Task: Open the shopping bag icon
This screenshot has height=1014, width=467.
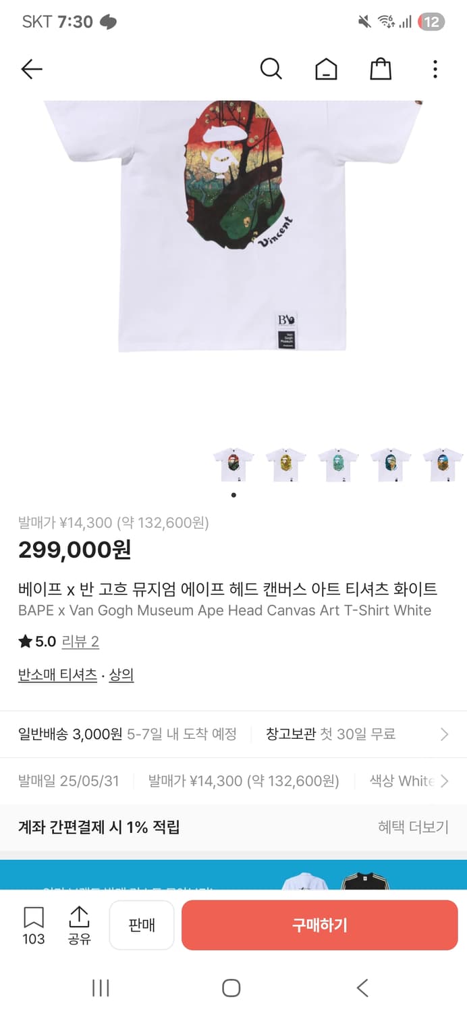Action: (380, 68)
